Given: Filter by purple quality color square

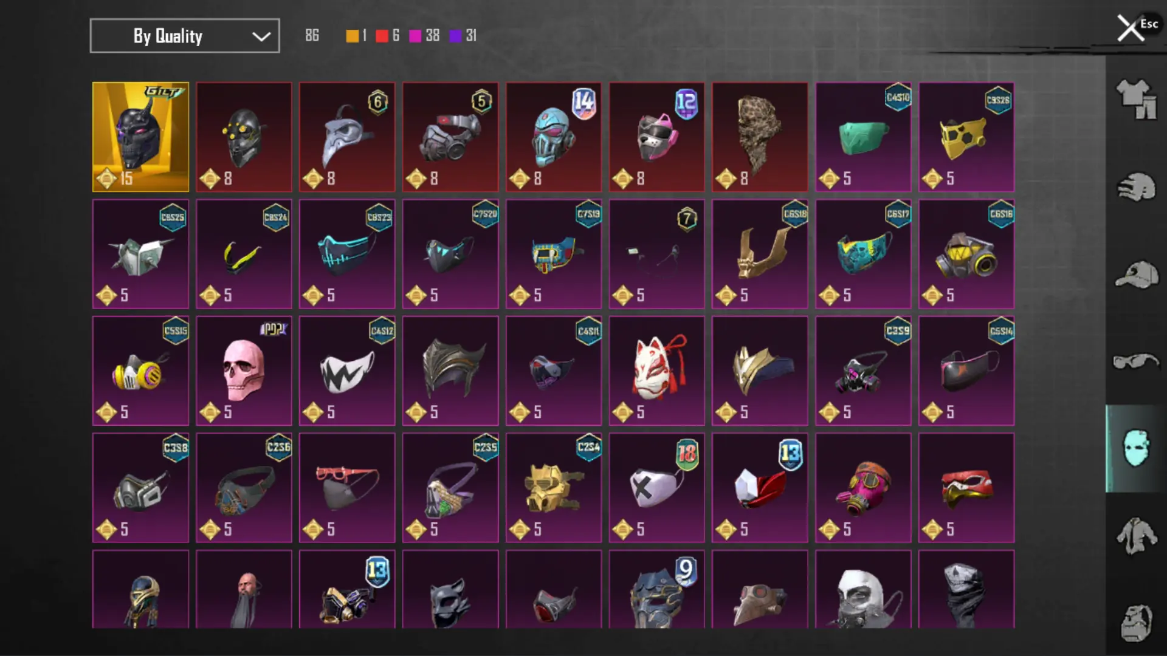Looking at the screenshot, I should click(455, 36).
